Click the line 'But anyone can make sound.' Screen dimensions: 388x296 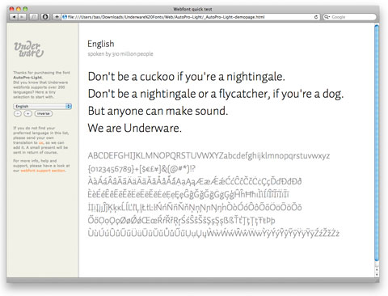158,111
